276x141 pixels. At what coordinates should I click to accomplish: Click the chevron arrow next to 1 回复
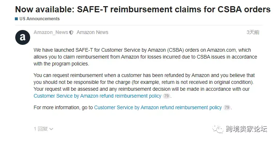point(51,129)
